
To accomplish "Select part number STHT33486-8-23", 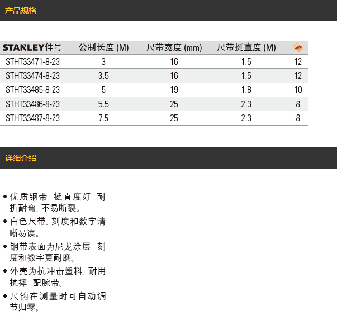I will click(32, 104).
